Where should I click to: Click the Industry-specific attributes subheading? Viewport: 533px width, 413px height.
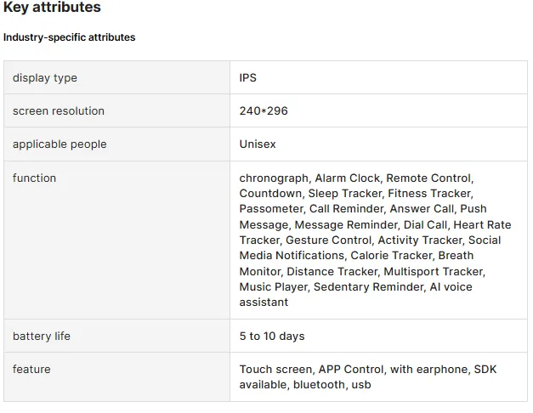click(x=69, y=37)
